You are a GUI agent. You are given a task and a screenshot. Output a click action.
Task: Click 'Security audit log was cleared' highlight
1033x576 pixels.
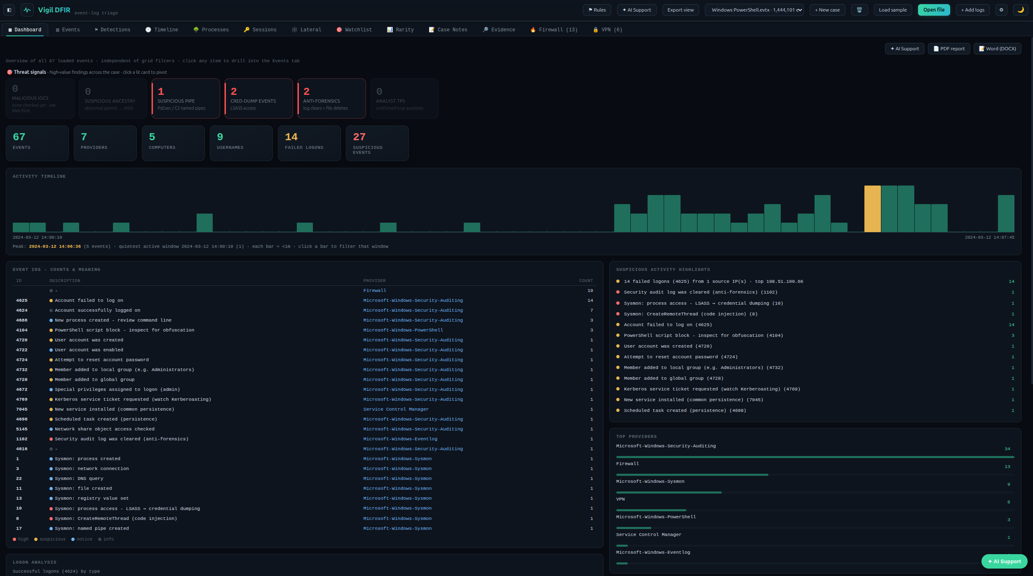click(815, 292)
